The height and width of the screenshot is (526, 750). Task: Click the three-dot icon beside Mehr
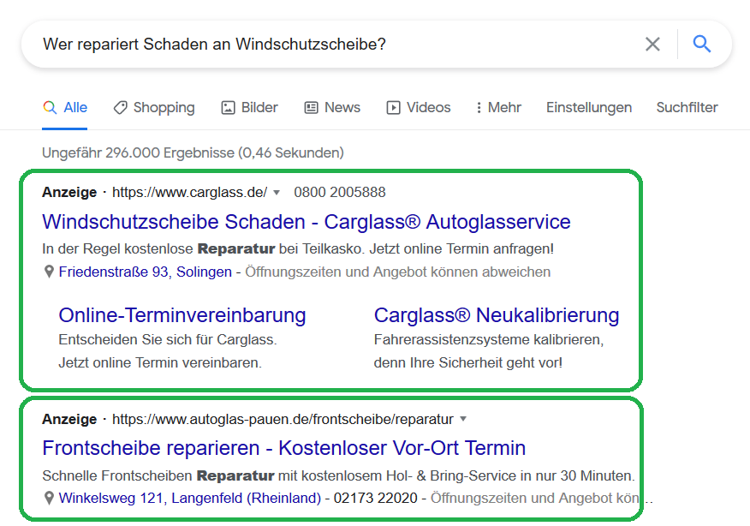pos(479,108)
